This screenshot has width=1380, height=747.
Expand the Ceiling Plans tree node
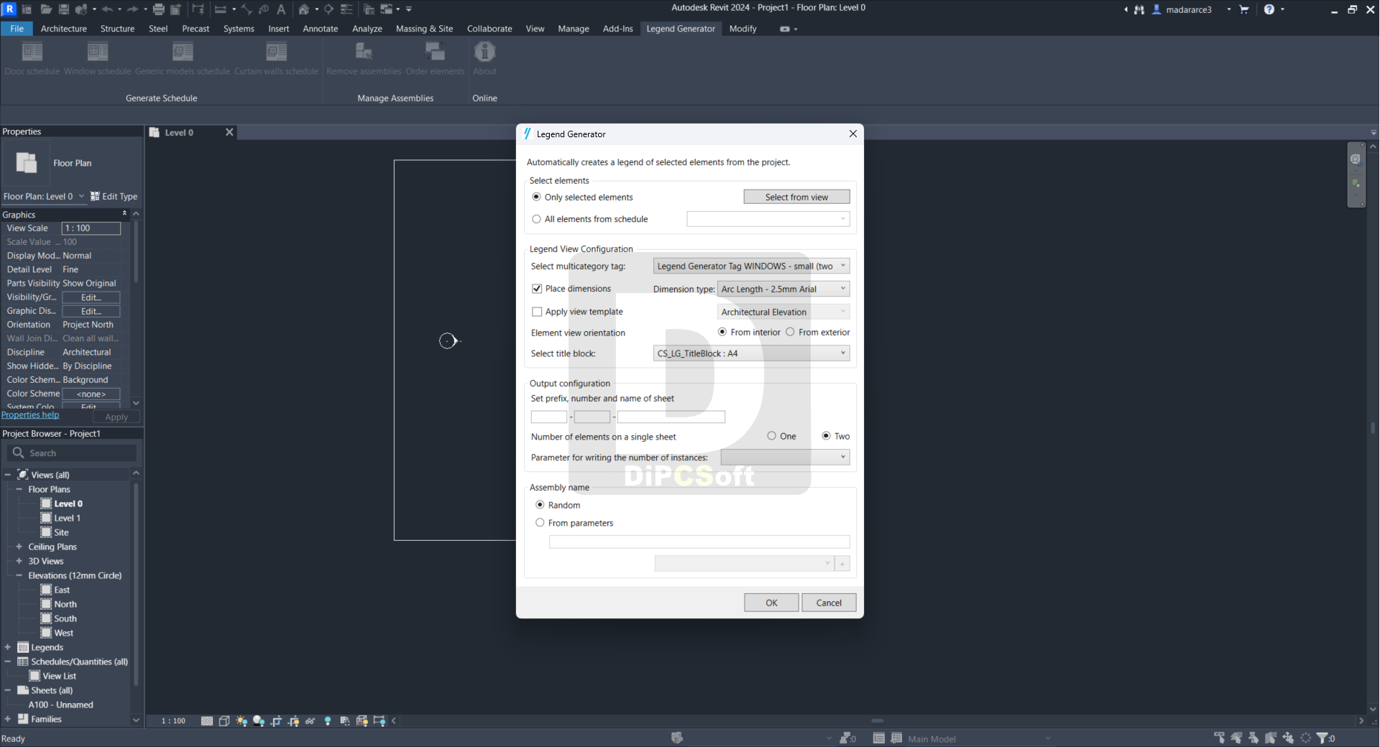point(19,547)
